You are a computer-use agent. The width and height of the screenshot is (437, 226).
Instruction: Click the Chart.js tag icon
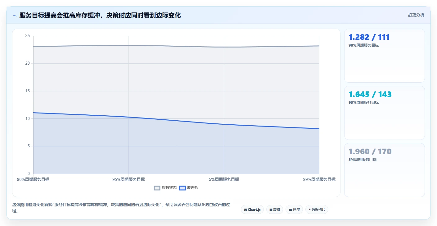(246, 210)
